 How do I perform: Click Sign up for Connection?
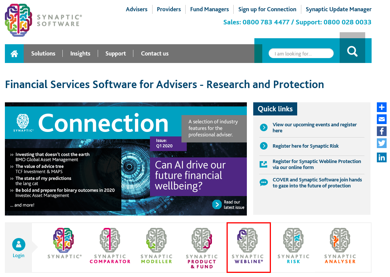268,9
